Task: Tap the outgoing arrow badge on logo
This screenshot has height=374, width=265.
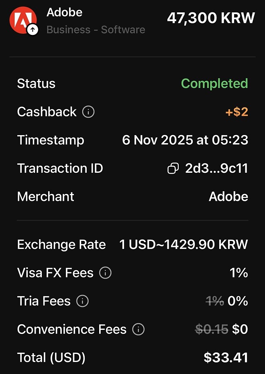Action: [33, 30]
